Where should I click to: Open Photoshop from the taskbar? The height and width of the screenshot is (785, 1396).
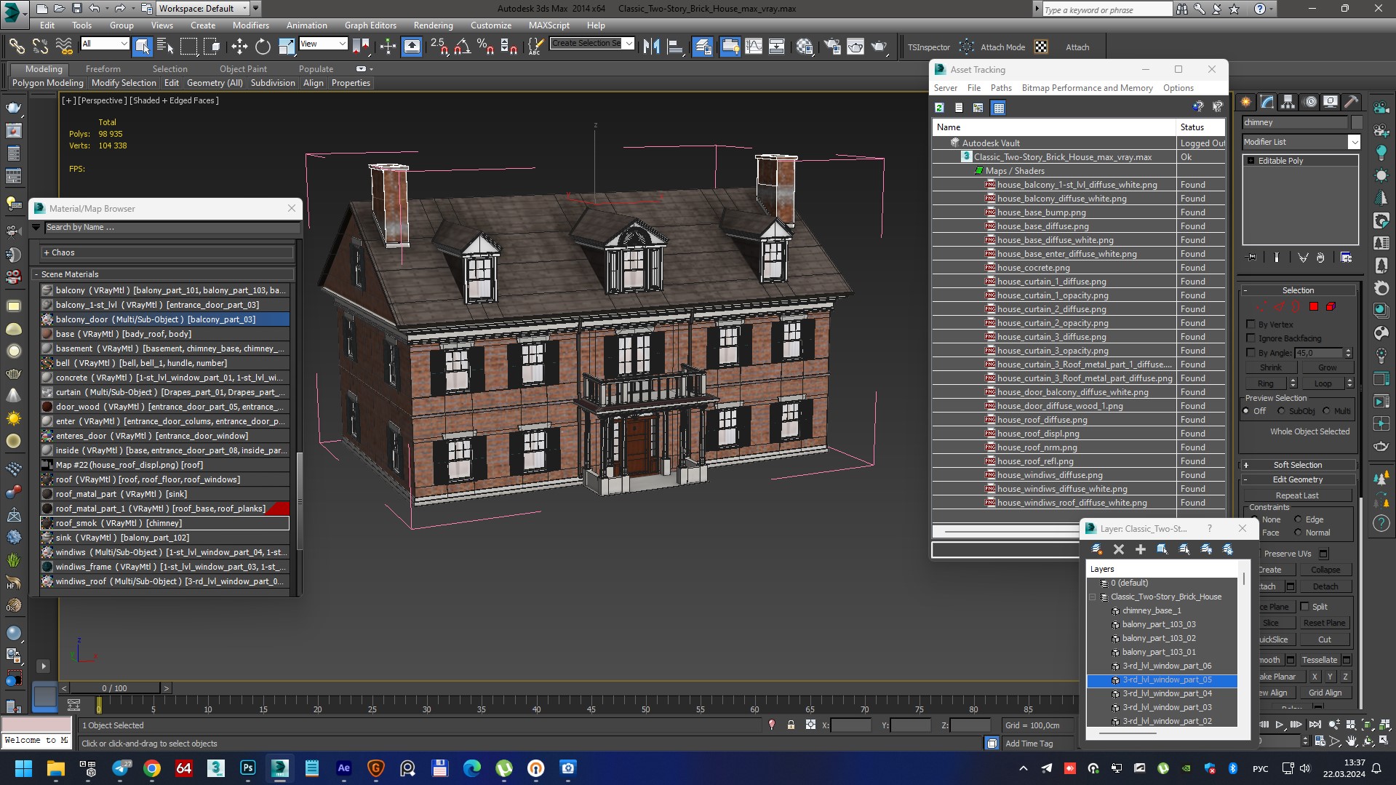coord(248,768)
